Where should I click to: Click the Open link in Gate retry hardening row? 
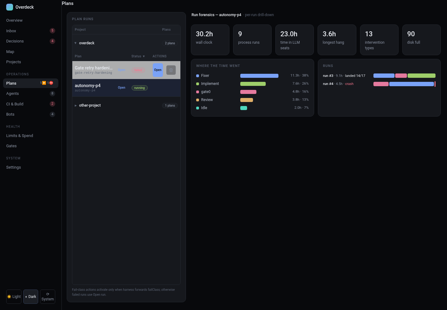pyautogui.click(x=122, y=70)
